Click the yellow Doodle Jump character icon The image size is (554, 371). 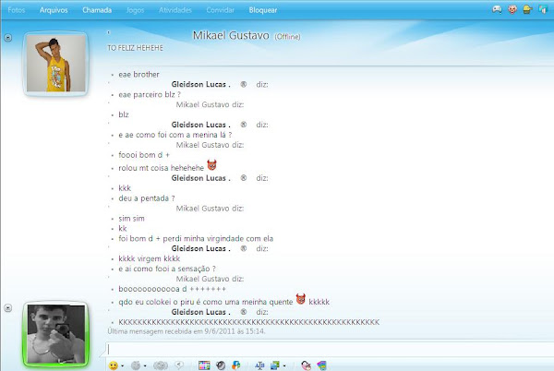[x=527, y=9]
